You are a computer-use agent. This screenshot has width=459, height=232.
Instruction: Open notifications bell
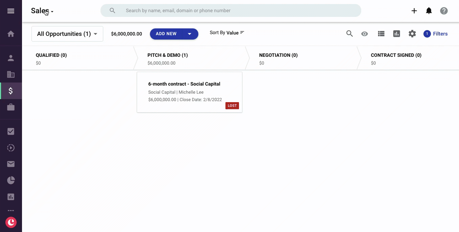pos(429,11)
